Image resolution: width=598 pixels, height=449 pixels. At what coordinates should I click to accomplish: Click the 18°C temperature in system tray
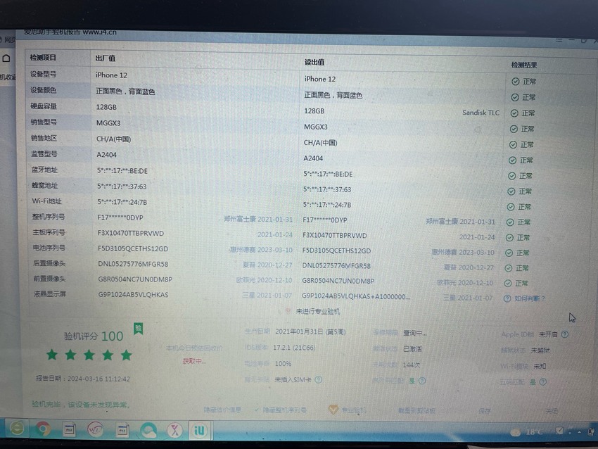pos(534,432)
